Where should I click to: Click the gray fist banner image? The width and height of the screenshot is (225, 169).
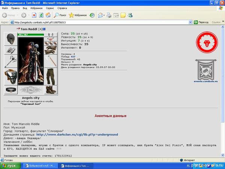point(206,69)
